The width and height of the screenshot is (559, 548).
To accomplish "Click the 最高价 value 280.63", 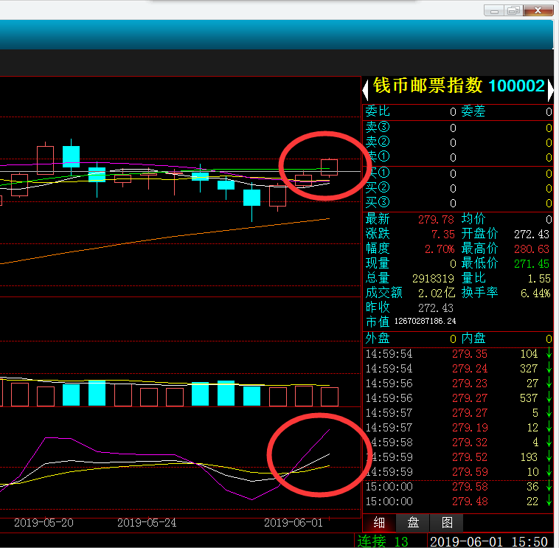I will coord(532,249).
